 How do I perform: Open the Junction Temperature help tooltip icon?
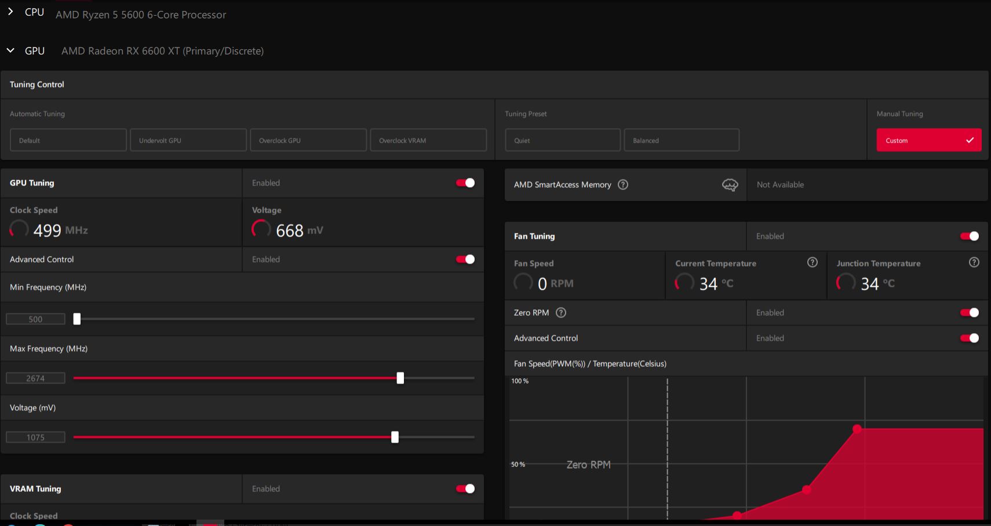click(x=974, y=262)
